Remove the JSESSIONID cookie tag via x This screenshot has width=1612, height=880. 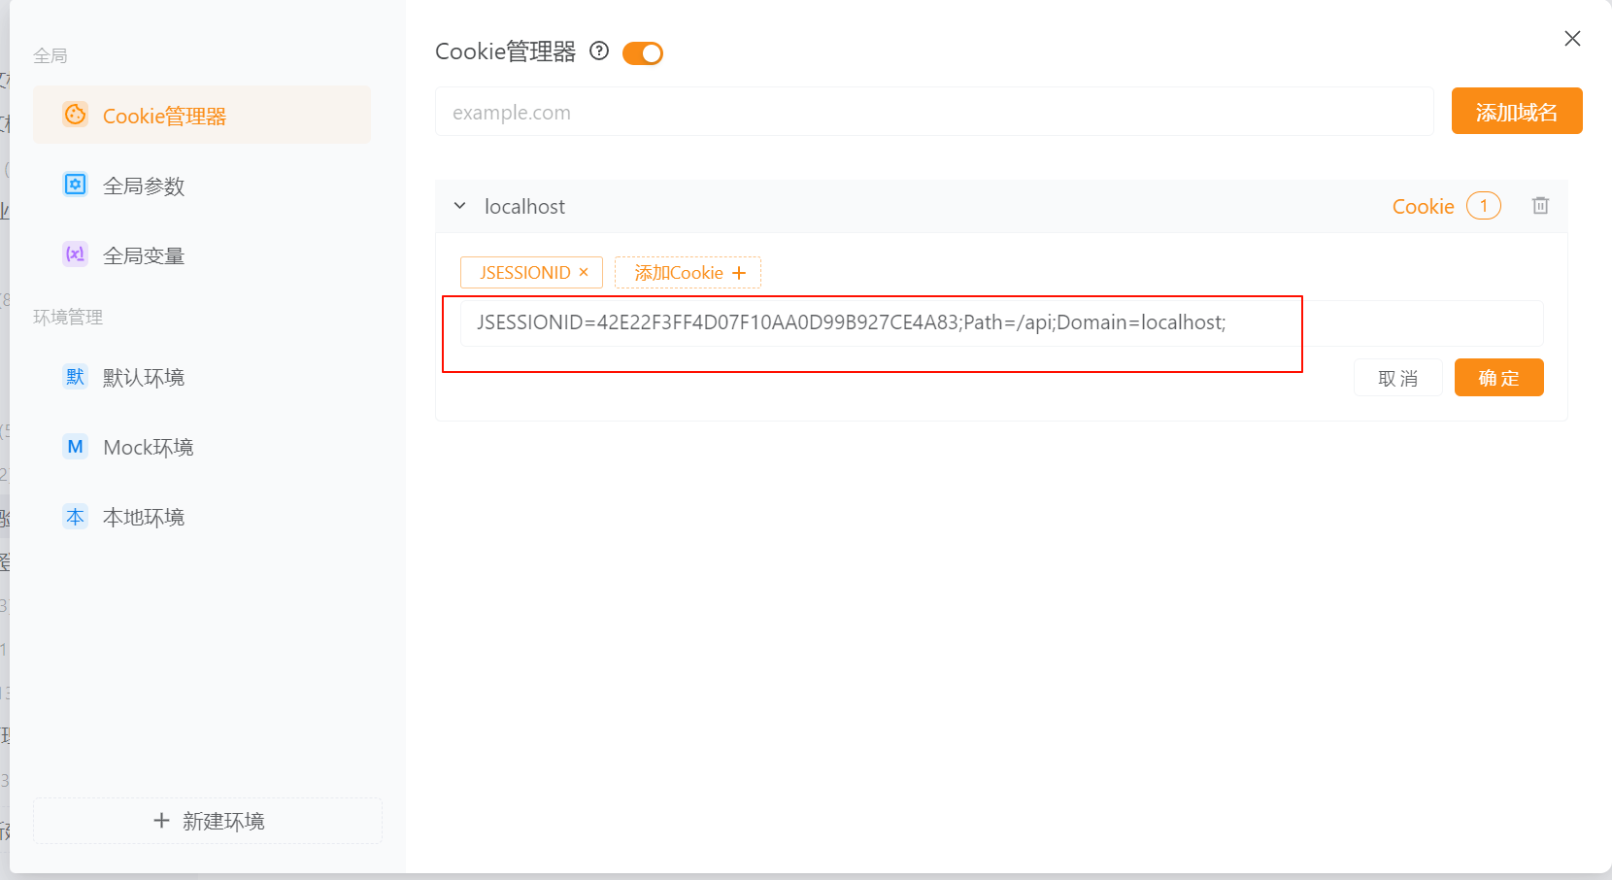pyautogui.click(x=584, y=272)
